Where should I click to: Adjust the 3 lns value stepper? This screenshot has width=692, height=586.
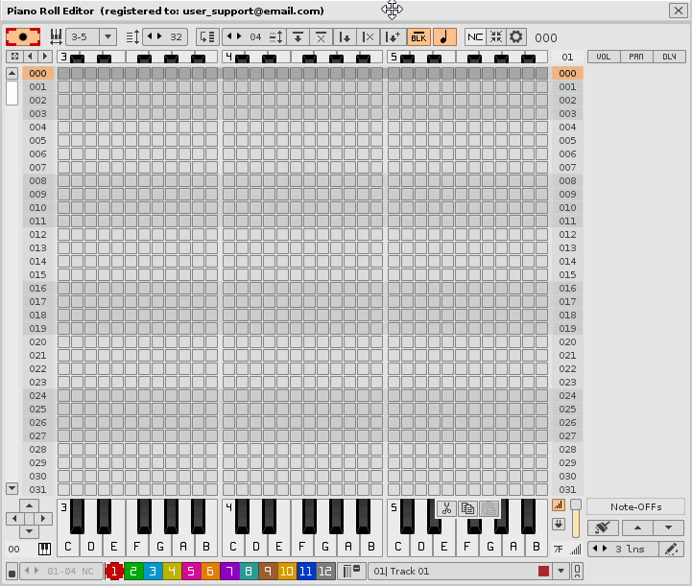click(623, 549)
